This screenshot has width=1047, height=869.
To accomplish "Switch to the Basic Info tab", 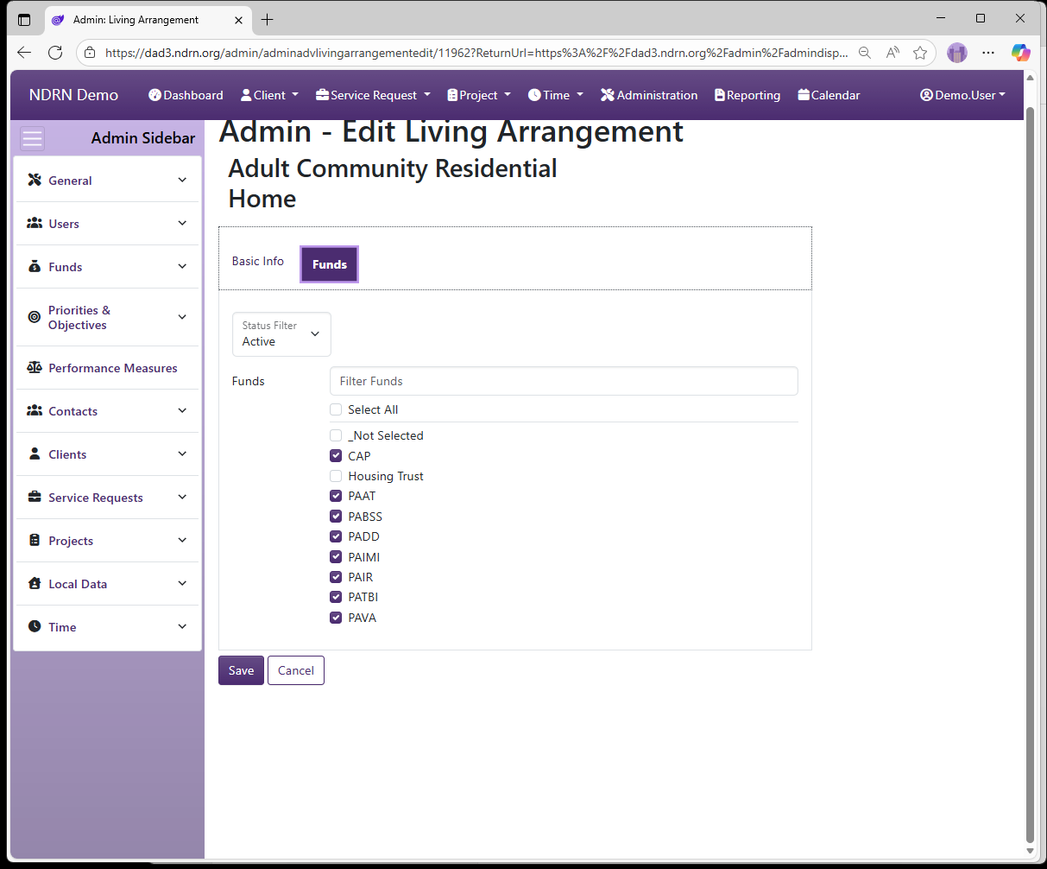I will coord(258,261).
